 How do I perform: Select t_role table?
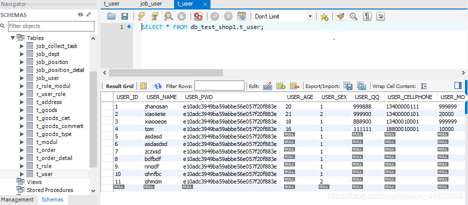pyautogui.click(x=44, y=166)
